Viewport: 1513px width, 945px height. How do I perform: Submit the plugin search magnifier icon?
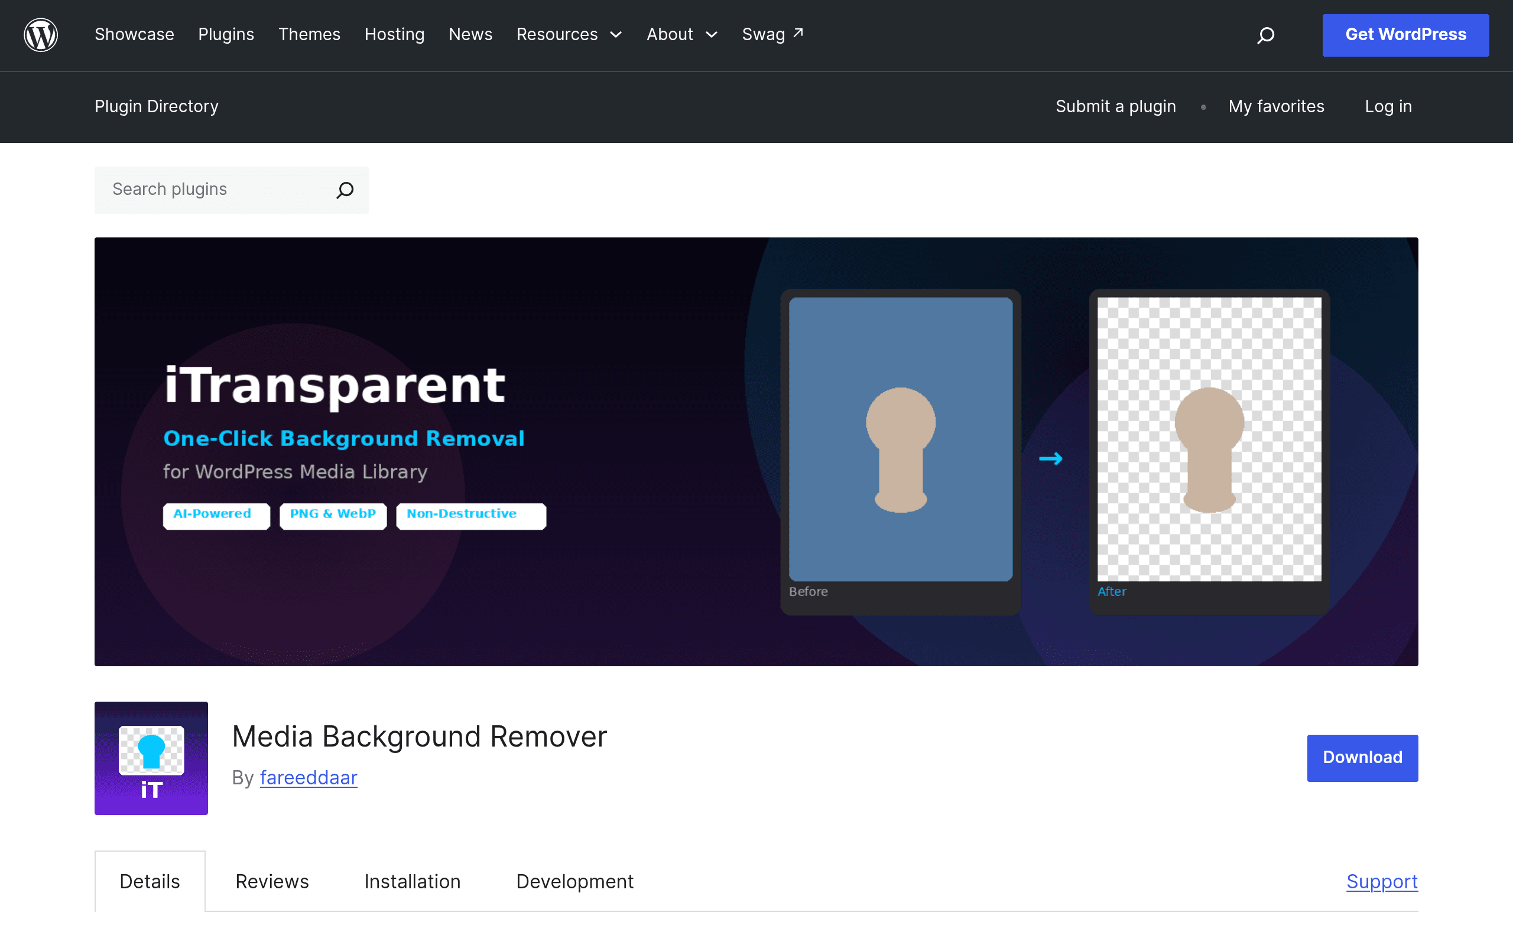345,190
